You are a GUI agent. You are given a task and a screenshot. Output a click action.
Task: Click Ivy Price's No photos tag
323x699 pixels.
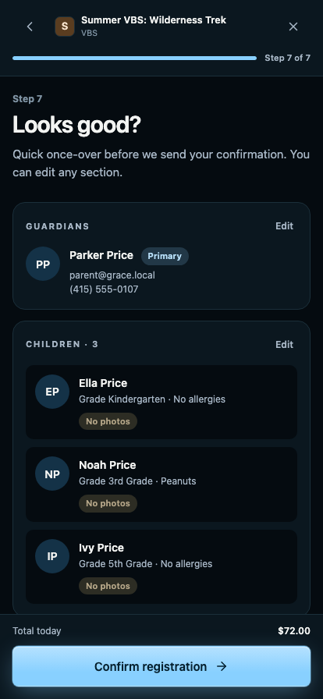[108, 586]
